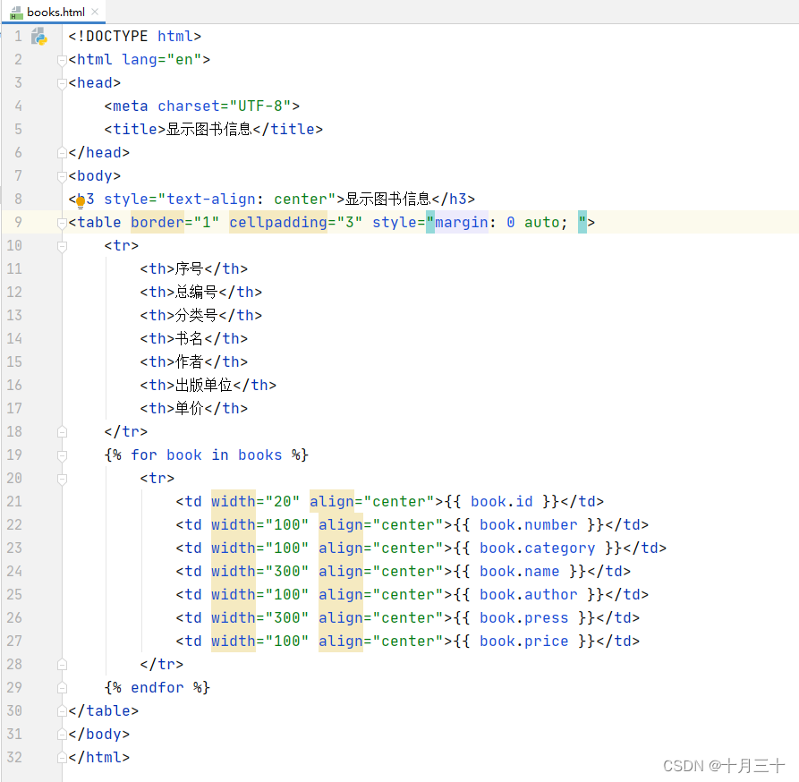Click the yellow intention lightbulb on line 8
Image resolution: width=799 pixels, height=782 pixels.
pos(81,202)
